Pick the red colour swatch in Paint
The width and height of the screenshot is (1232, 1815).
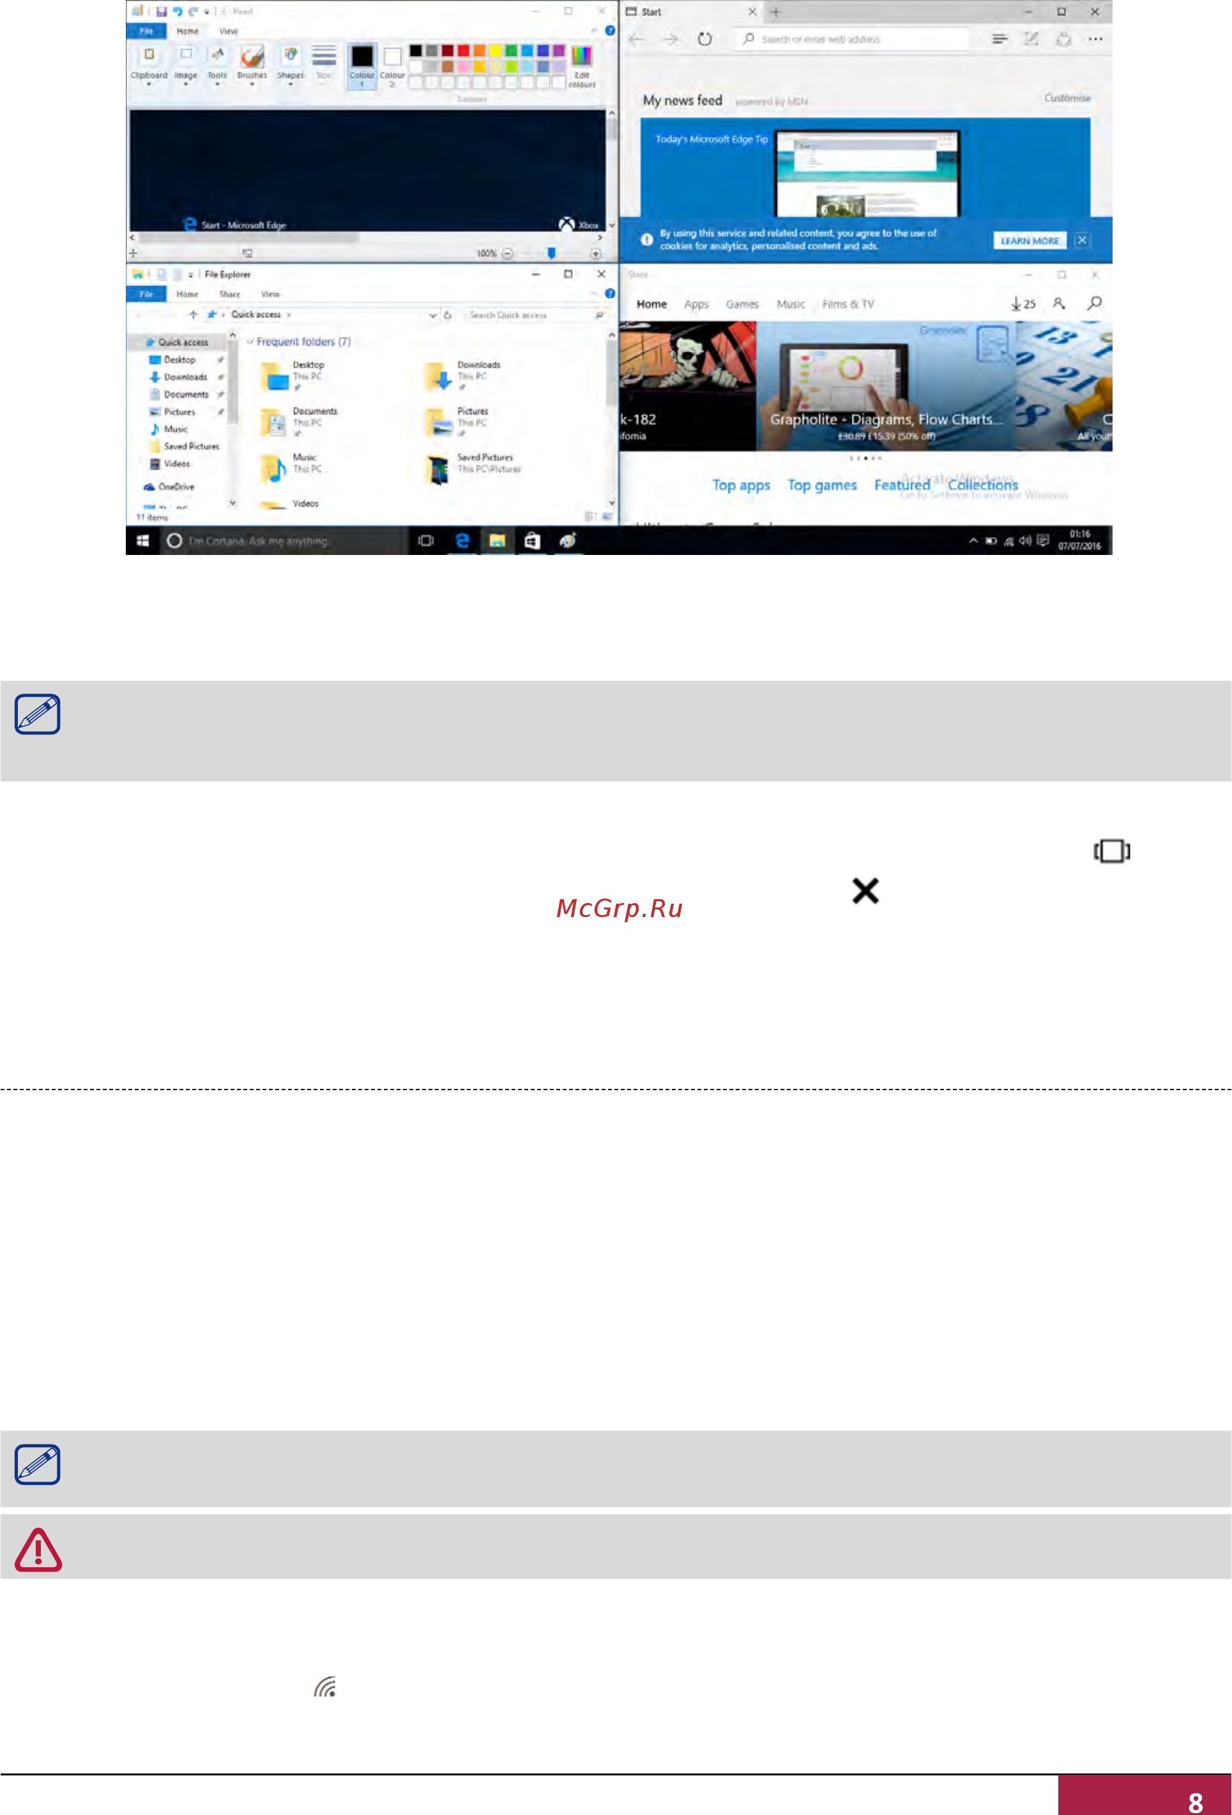click(463, 50)
